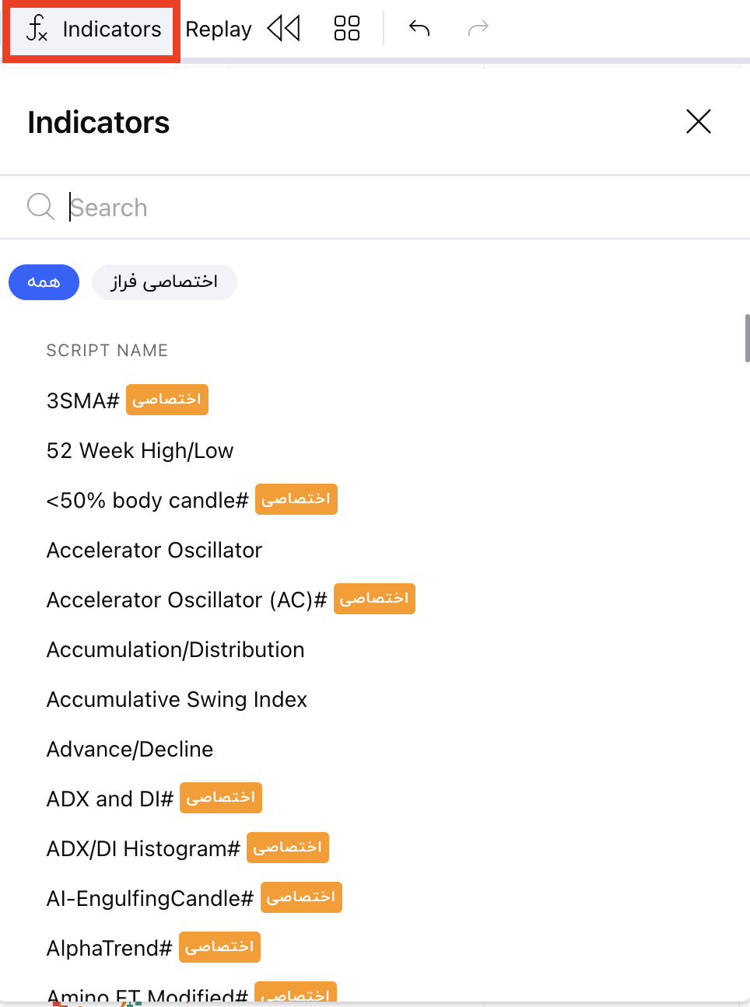Close the Indicators dialog with X
Viewport: 750px width, 1007px height.
699,121
